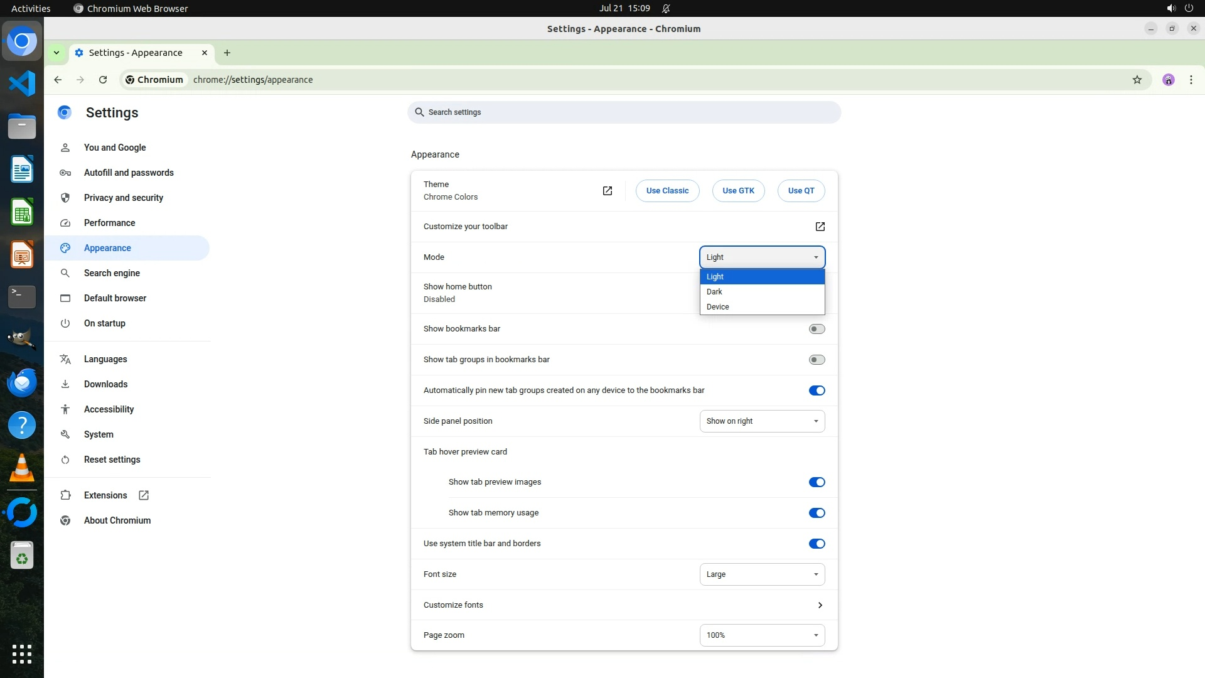This screenshot has height=678, width=1205.
Task: Expand the Side panel position dropdown
Action: coord(762,421)
